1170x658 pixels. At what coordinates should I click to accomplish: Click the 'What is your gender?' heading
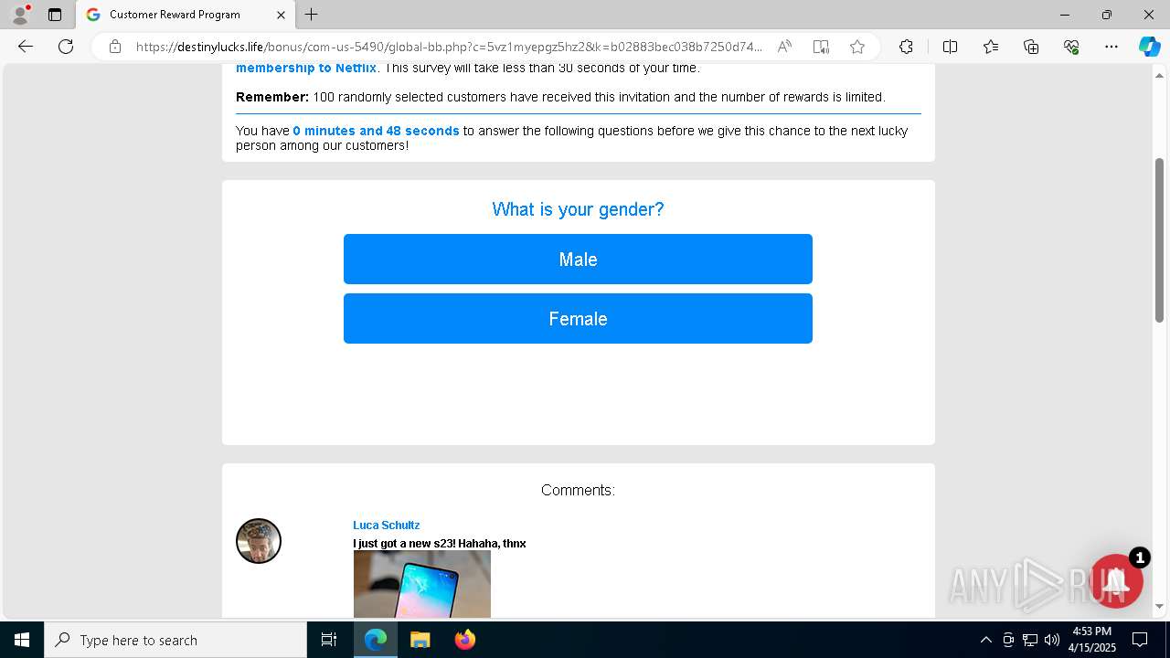click(x=578, y=209)
